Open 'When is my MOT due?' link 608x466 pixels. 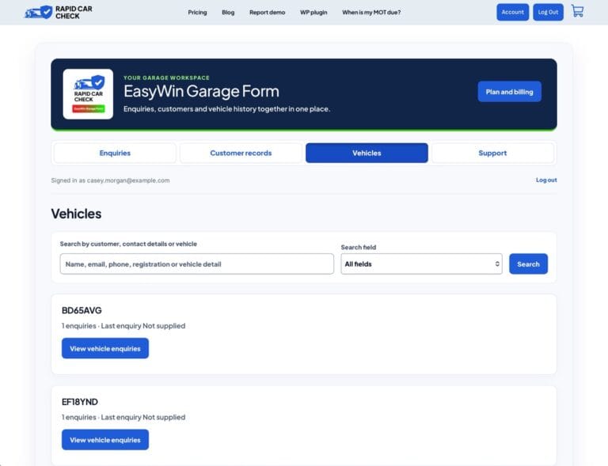[371, 13]
